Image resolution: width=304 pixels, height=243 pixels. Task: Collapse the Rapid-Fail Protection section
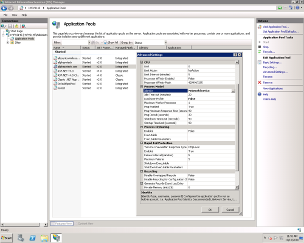pyautogui.click(x=142, y=143)
